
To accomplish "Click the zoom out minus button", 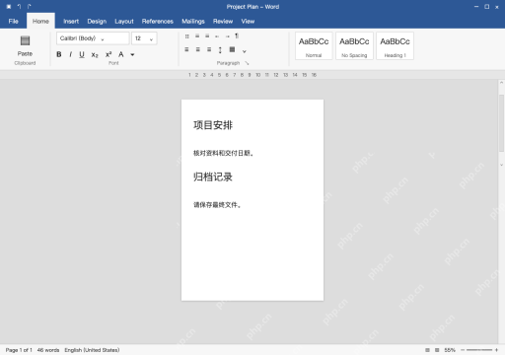I will tap(463, 350).
